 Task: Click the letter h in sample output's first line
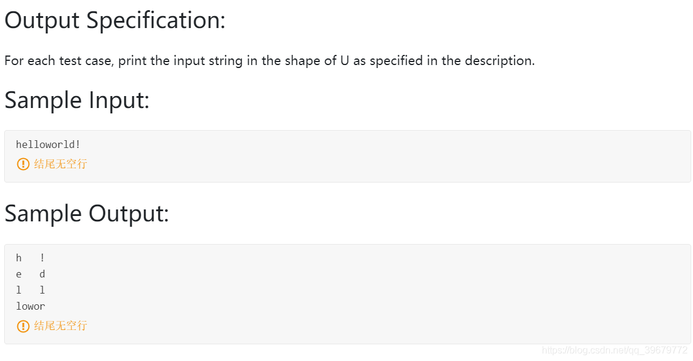19,258
